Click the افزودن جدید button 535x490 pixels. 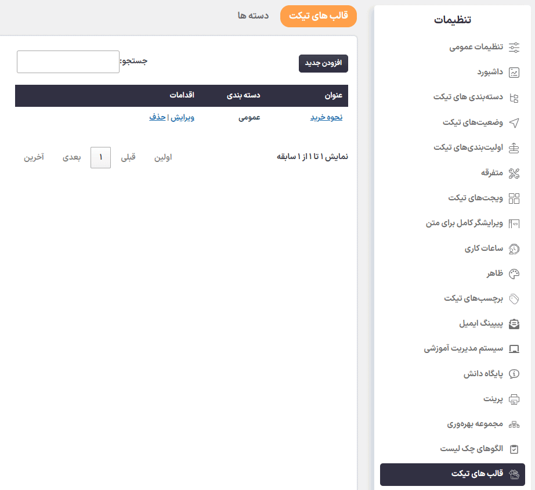point(324,63)
